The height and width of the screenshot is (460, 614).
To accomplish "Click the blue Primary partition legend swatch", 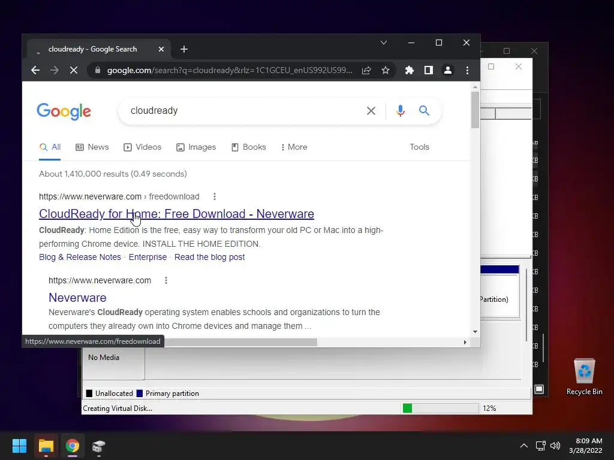I will (x=139, y=394).
